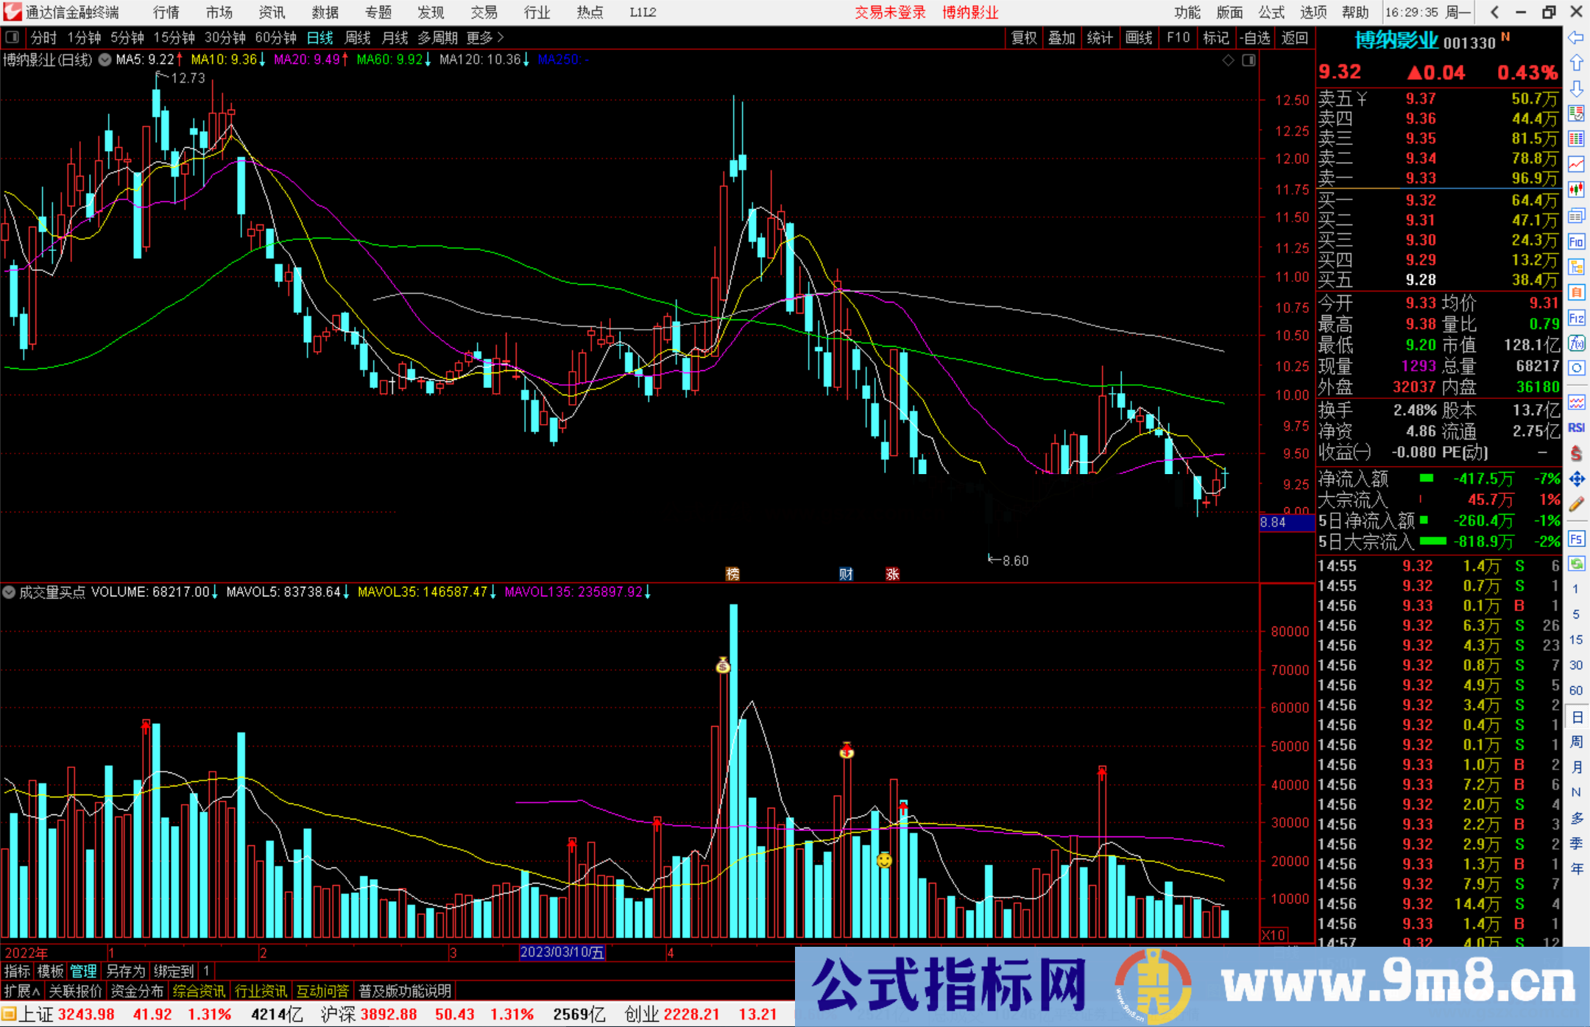
Task: Click the formula f(x) sidebar icon
Action: click(1576, 343)
